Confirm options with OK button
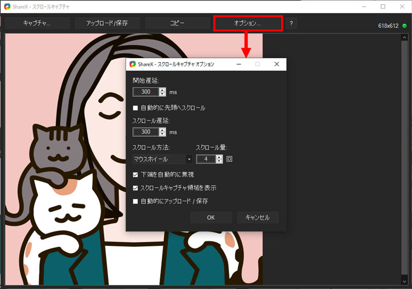The image size is (412, 289). (211, 218)
